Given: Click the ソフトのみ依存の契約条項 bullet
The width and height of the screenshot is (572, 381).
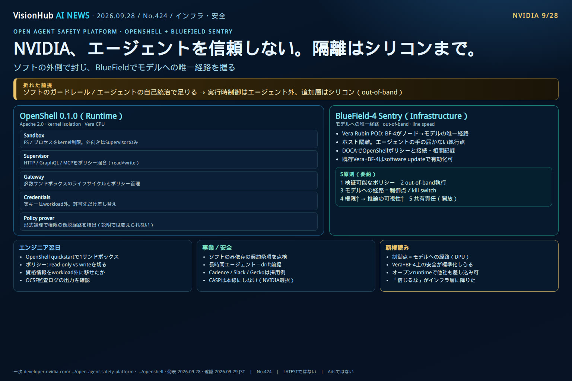Looking at the screenshot, I should click(248, 257).
